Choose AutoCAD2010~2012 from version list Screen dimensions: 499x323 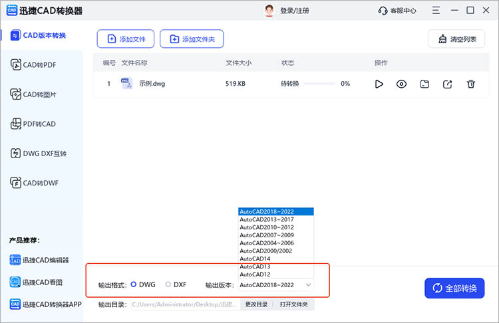276,227
